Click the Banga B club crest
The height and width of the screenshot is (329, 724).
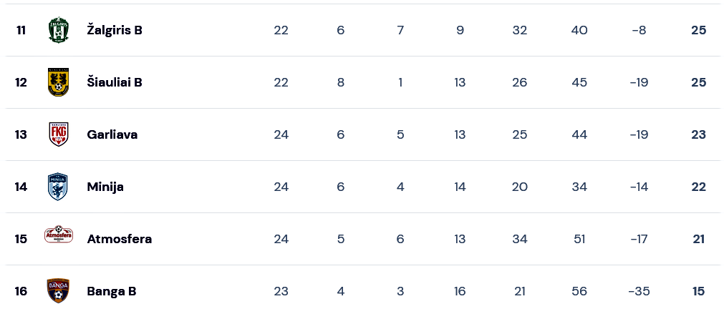(58, 290)
